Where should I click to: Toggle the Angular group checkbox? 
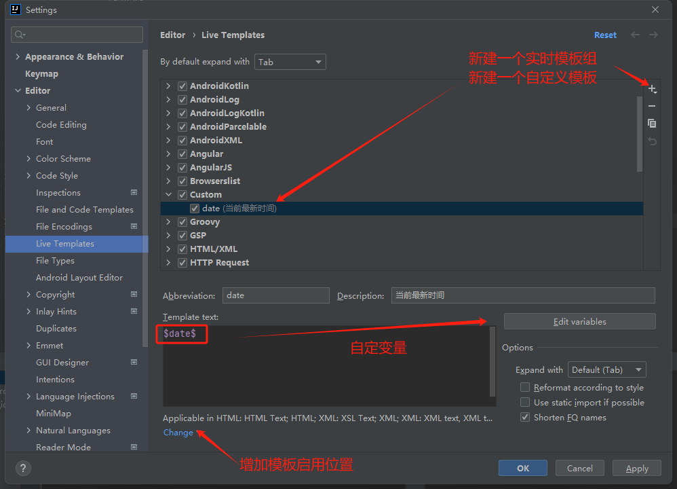182,154
